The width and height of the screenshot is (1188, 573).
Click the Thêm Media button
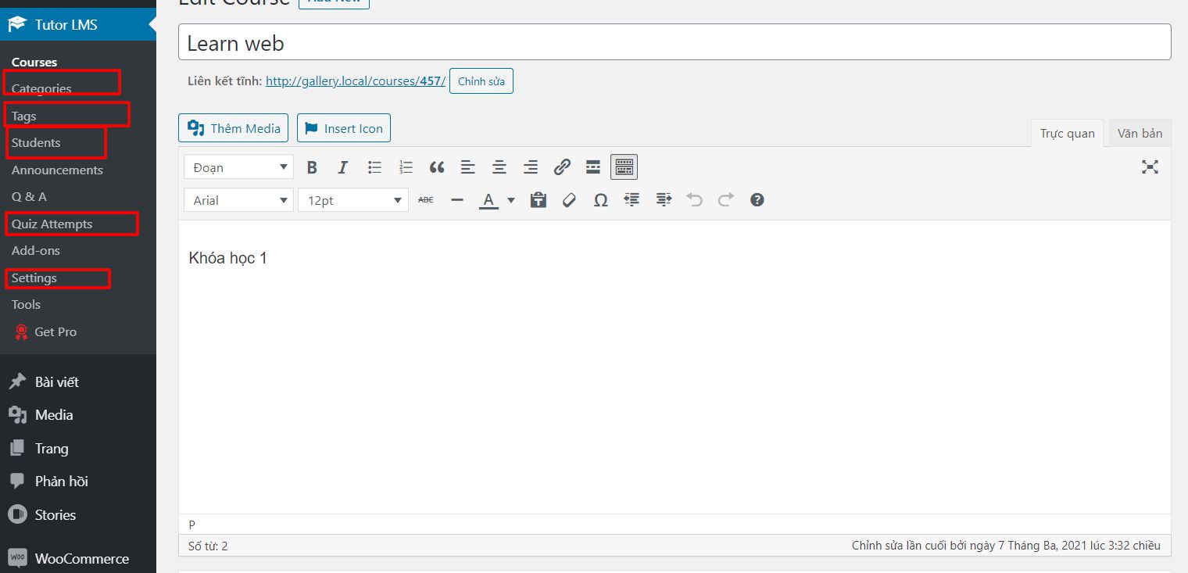(x=234, y=128)
